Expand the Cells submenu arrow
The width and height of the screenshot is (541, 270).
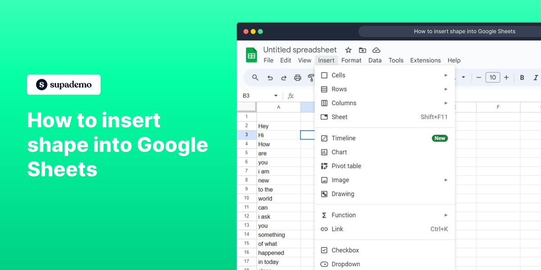point(446,75)
